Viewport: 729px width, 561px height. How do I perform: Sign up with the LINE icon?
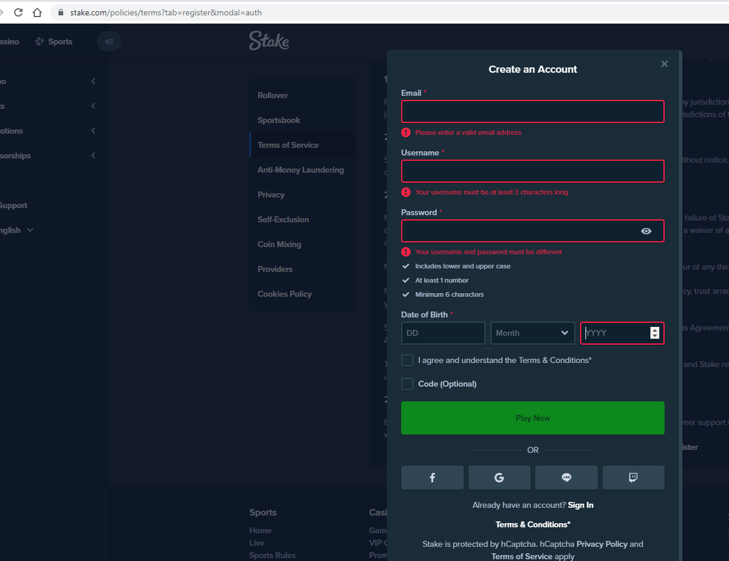(566, 478)
